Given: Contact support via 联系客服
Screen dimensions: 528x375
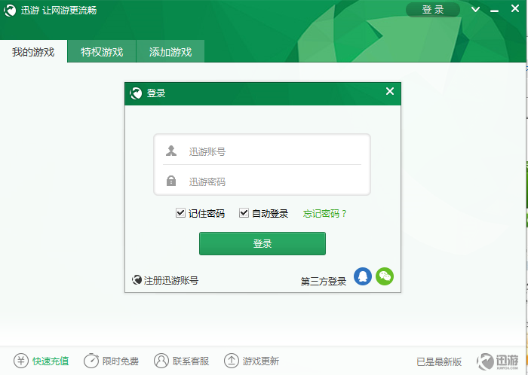Looking at the screenshot, I should [181, 361].
